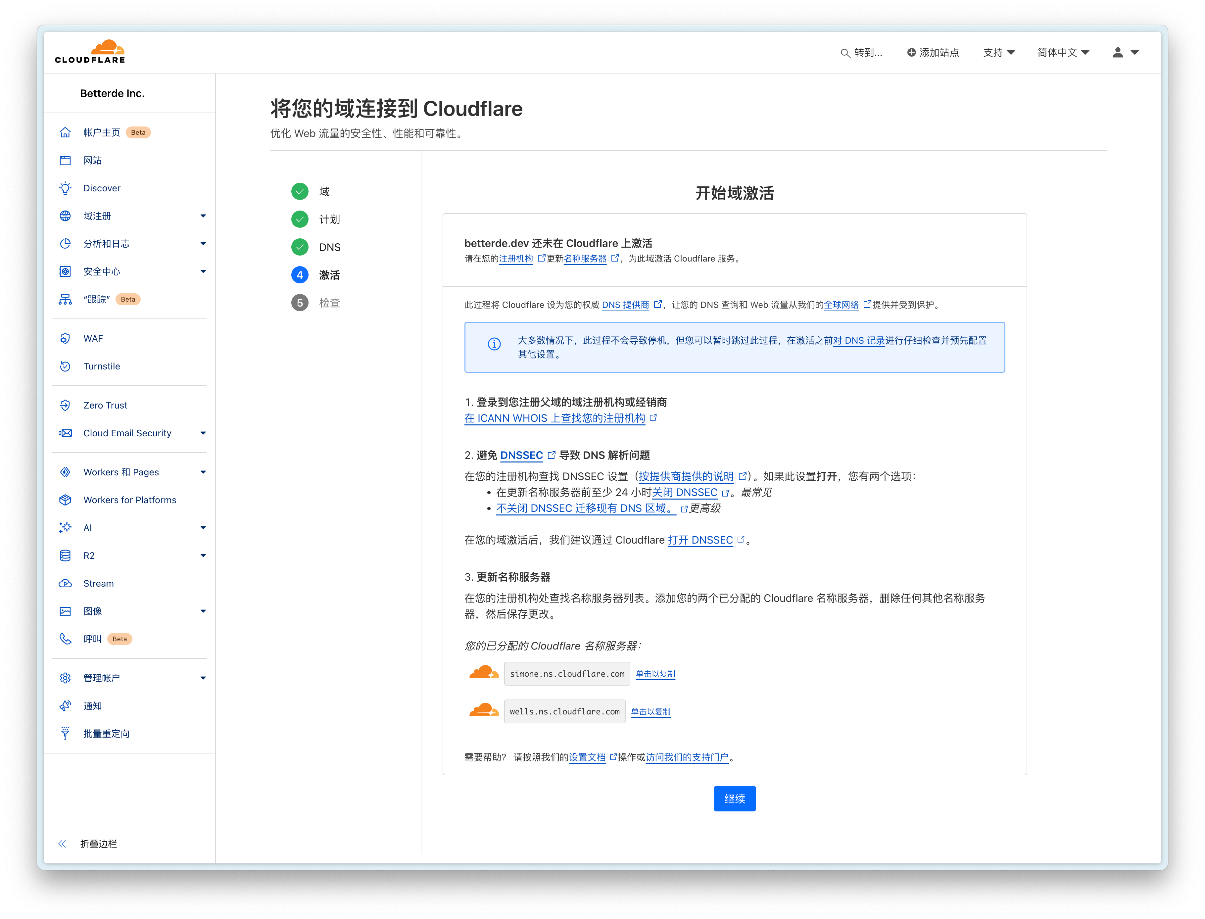Click the Stream cloud play icon
Screen dimensions: 1205x919
pyautogui.click(x=65, y=583)
